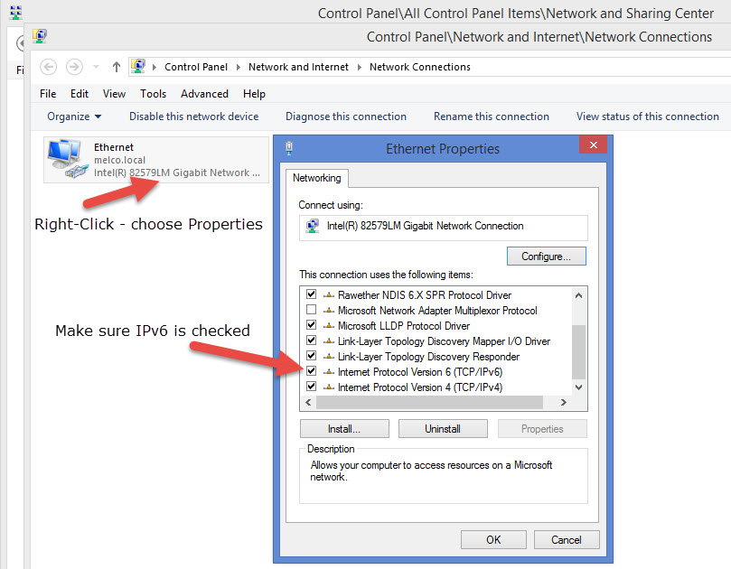This screenshot has width=731, height=569.
Task: Open the Organize dropdown menu
Action: pos(74,117)
